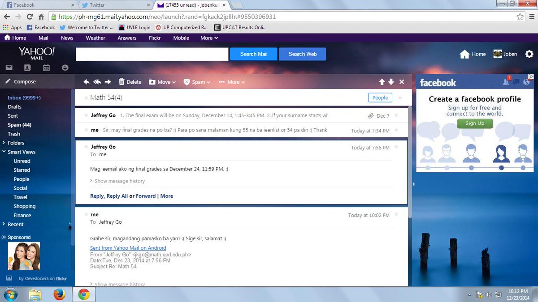Click the Forward arrow icon in toolbar
538x302 pixels.
[108, 82]
